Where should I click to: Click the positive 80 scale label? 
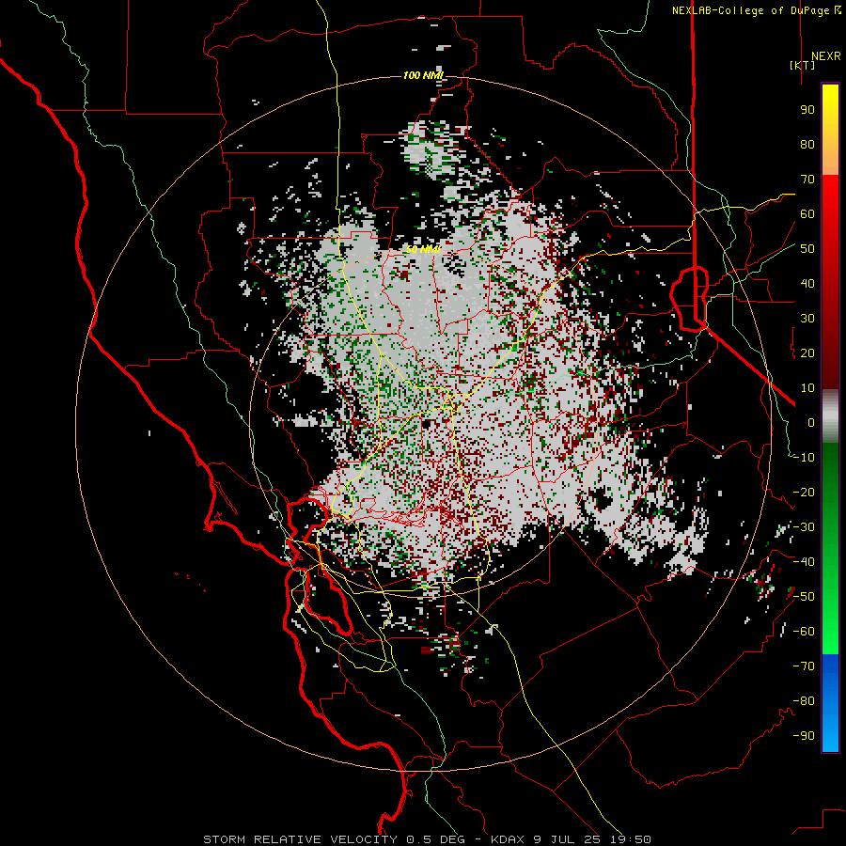coord(807,145)
